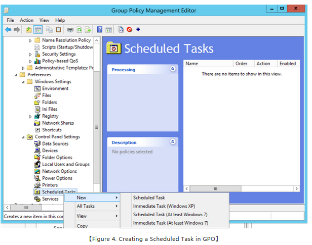Collapse the Control Panel Settings tree node
Viewport: 312px width, 245px height.
click(23, 137)
